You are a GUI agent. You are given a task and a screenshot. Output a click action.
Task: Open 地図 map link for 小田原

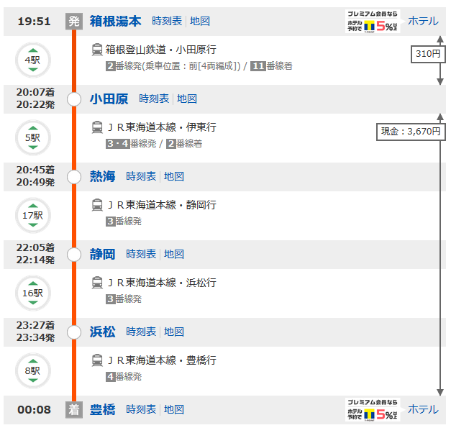click(x=187, y=99)
